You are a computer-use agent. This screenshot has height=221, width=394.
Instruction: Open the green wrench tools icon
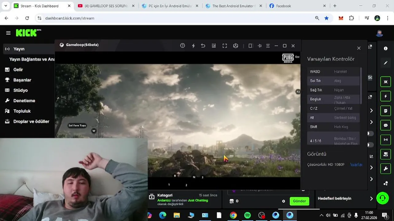pos(386,169)
